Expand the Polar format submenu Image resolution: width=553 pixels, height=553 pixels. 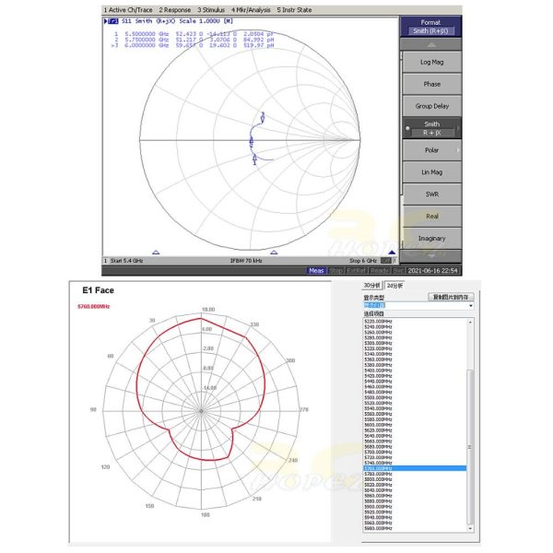(x=431, y=150)
